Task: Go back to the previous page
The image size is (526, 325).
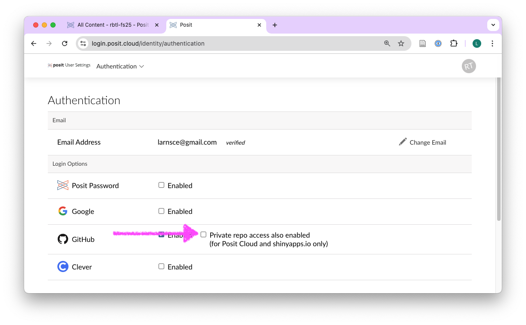Action: click(x=34, y=43)
